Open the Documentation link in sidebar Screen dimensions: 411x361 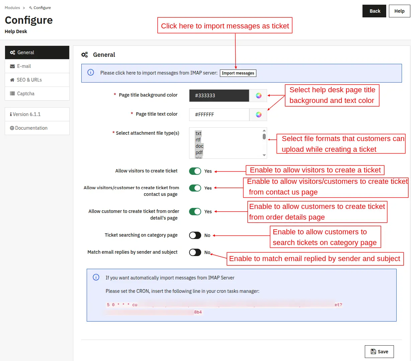(x=37, y=128)
